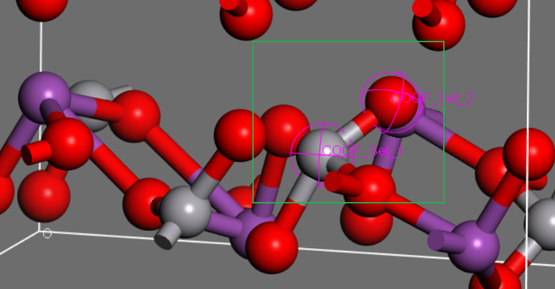Select the red atom at top center

pos(246,17)
